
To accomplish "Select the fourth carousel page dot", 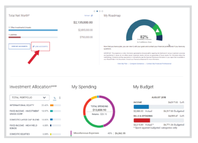I will tap(102, 11).
